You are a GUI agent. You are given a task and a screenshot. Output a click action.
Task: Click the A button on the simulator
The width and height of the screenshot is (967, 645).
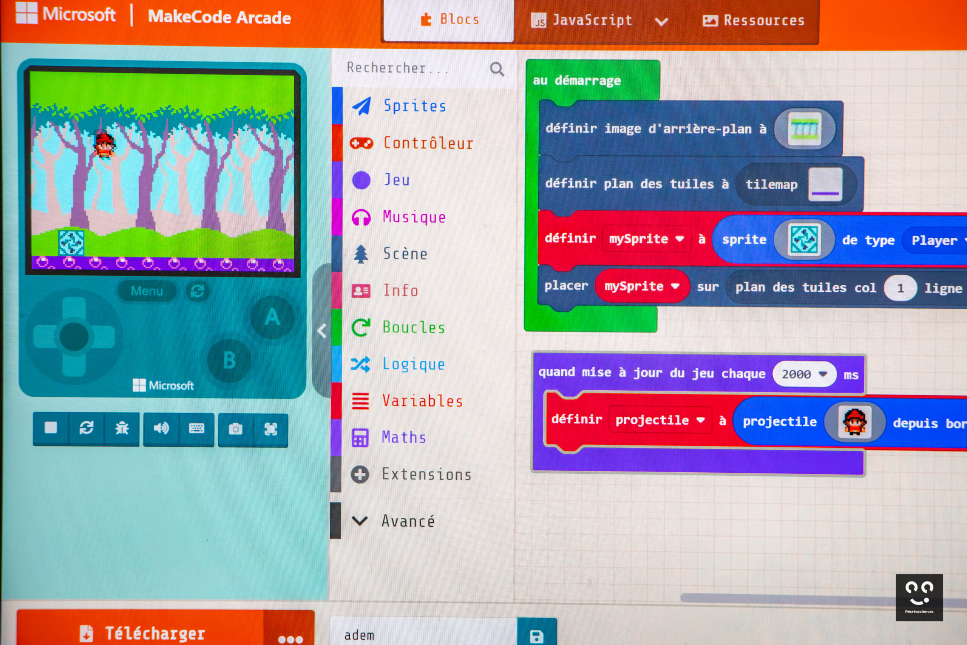tap(272, 317)
